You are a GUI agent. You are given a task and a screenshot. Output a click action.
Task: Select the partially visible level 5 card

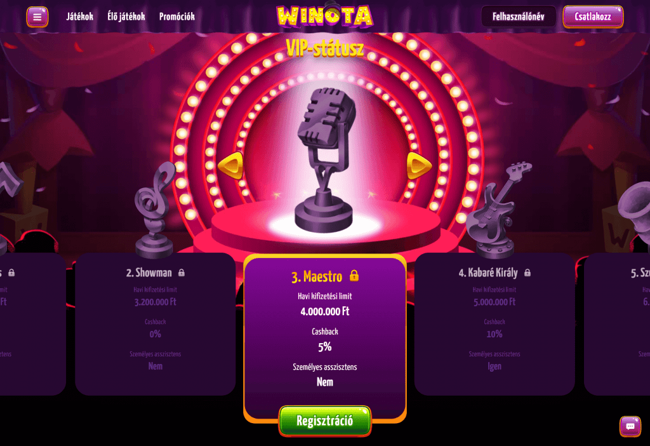pyautogui.click(x=617, y=324)
